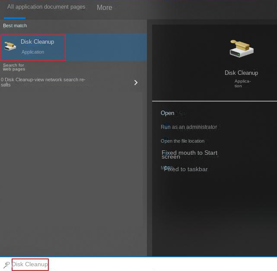Click the Best match heading

pos(15,26)
